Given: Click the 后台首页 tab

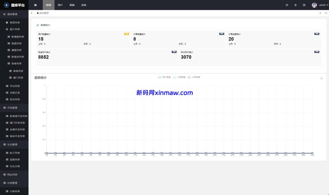Looking at the screenshot, I should 44,13.
